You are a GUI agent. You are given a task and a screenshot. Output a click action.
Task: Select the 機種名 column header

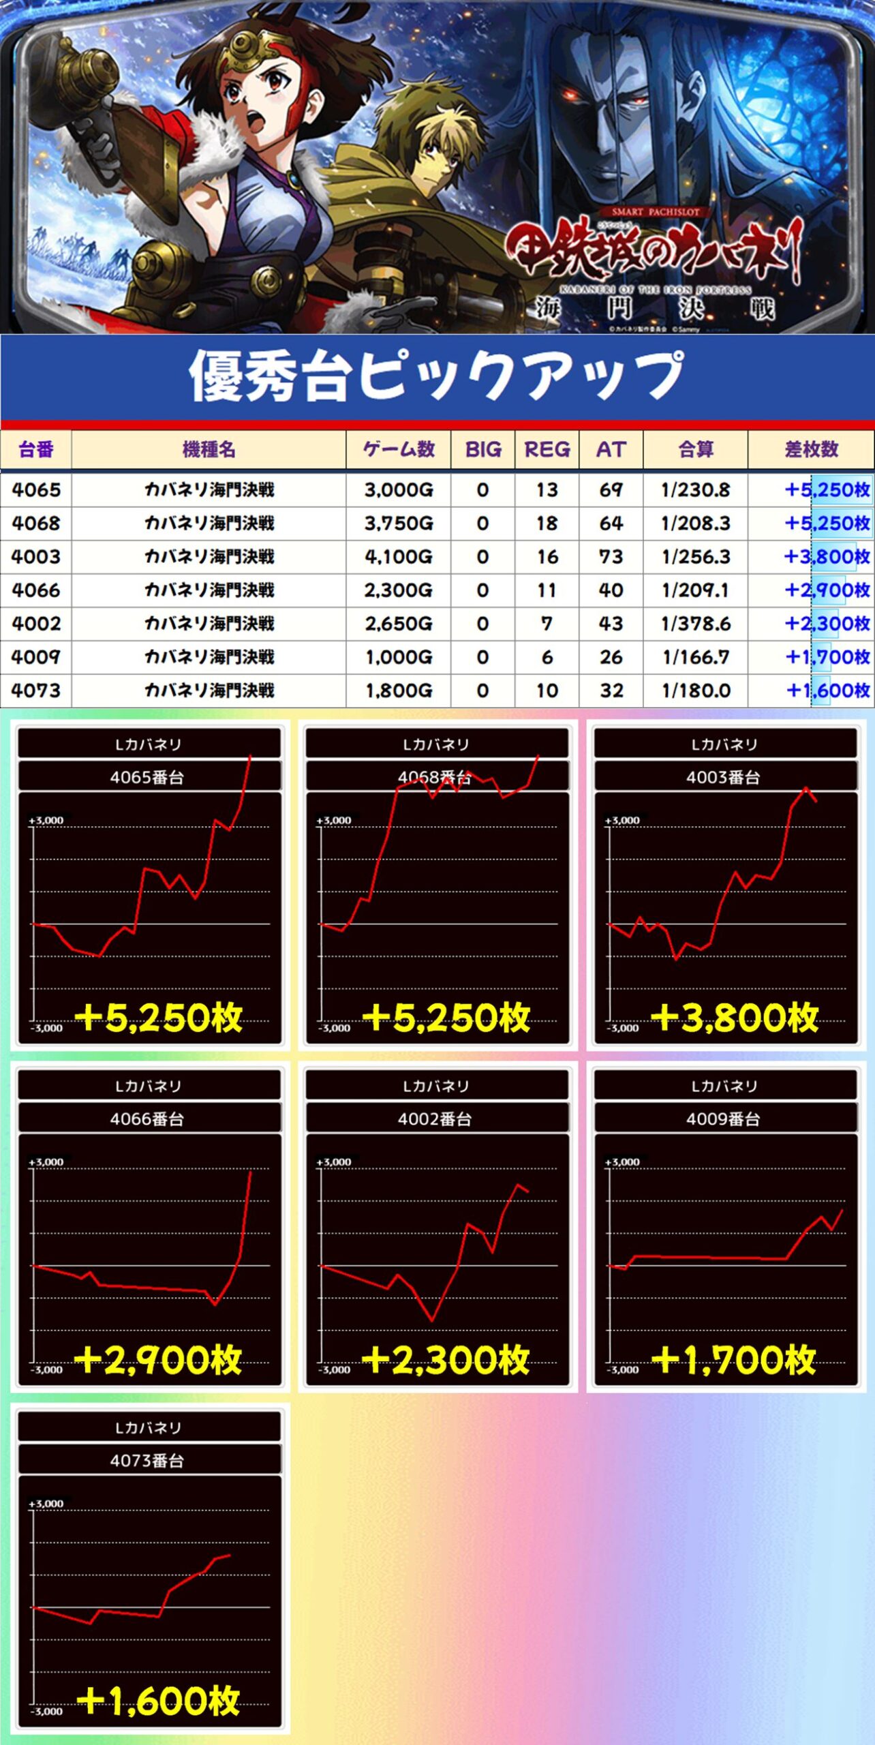point(209,450)
